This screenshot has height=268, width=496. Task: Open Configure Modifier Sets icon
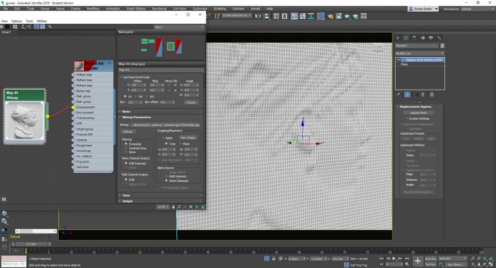[432, 95]
